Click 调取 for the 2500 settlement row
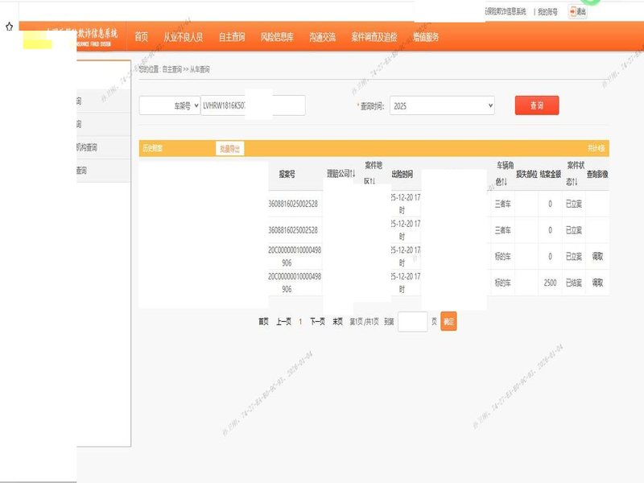Viewport: 644px width, 483px height. pyautogui.click(x=597, y=283)
